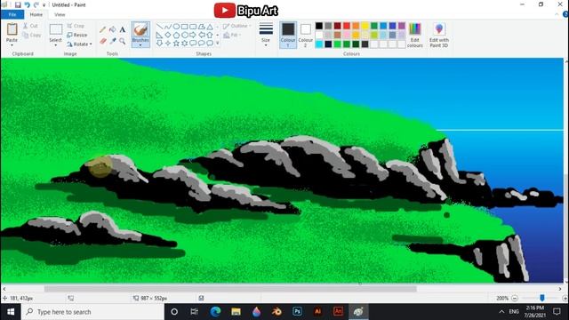Open Edit colours dialog
The height and width of the screenshot is (320, 569).
pos(415,35)
